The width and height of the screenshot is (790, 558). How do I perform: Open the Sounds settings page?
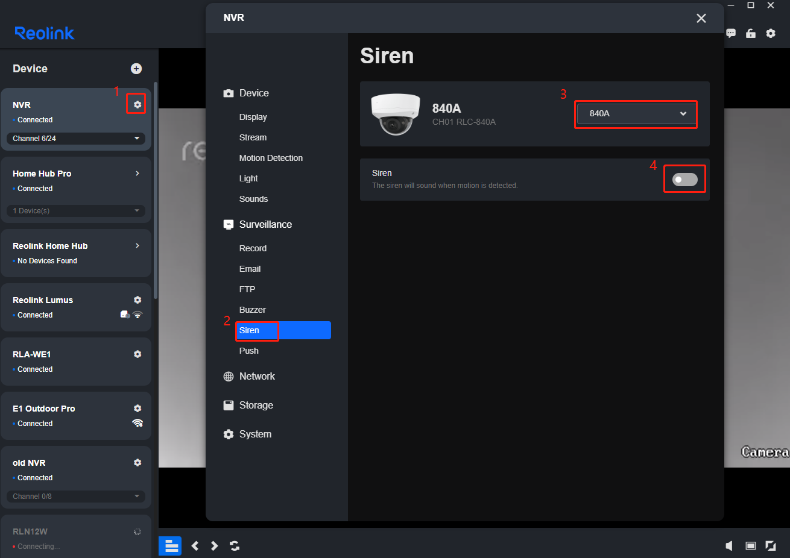[x=253, y=199]
